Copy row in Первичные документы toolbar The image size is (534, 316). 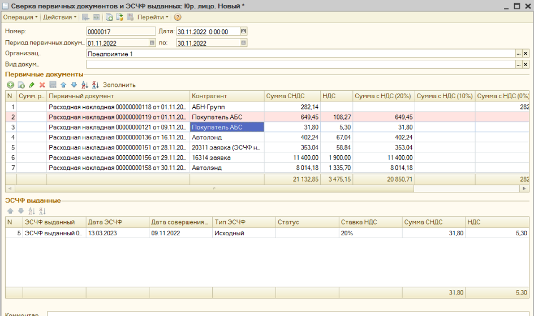tap(21, 85)
